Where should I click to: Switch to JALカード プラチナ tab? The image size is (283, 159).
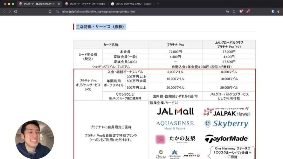(85, 4)
